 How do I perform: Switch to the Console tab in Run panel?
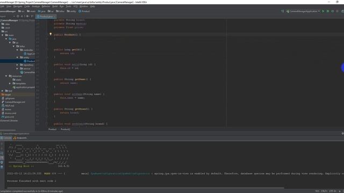pos(6,138)
